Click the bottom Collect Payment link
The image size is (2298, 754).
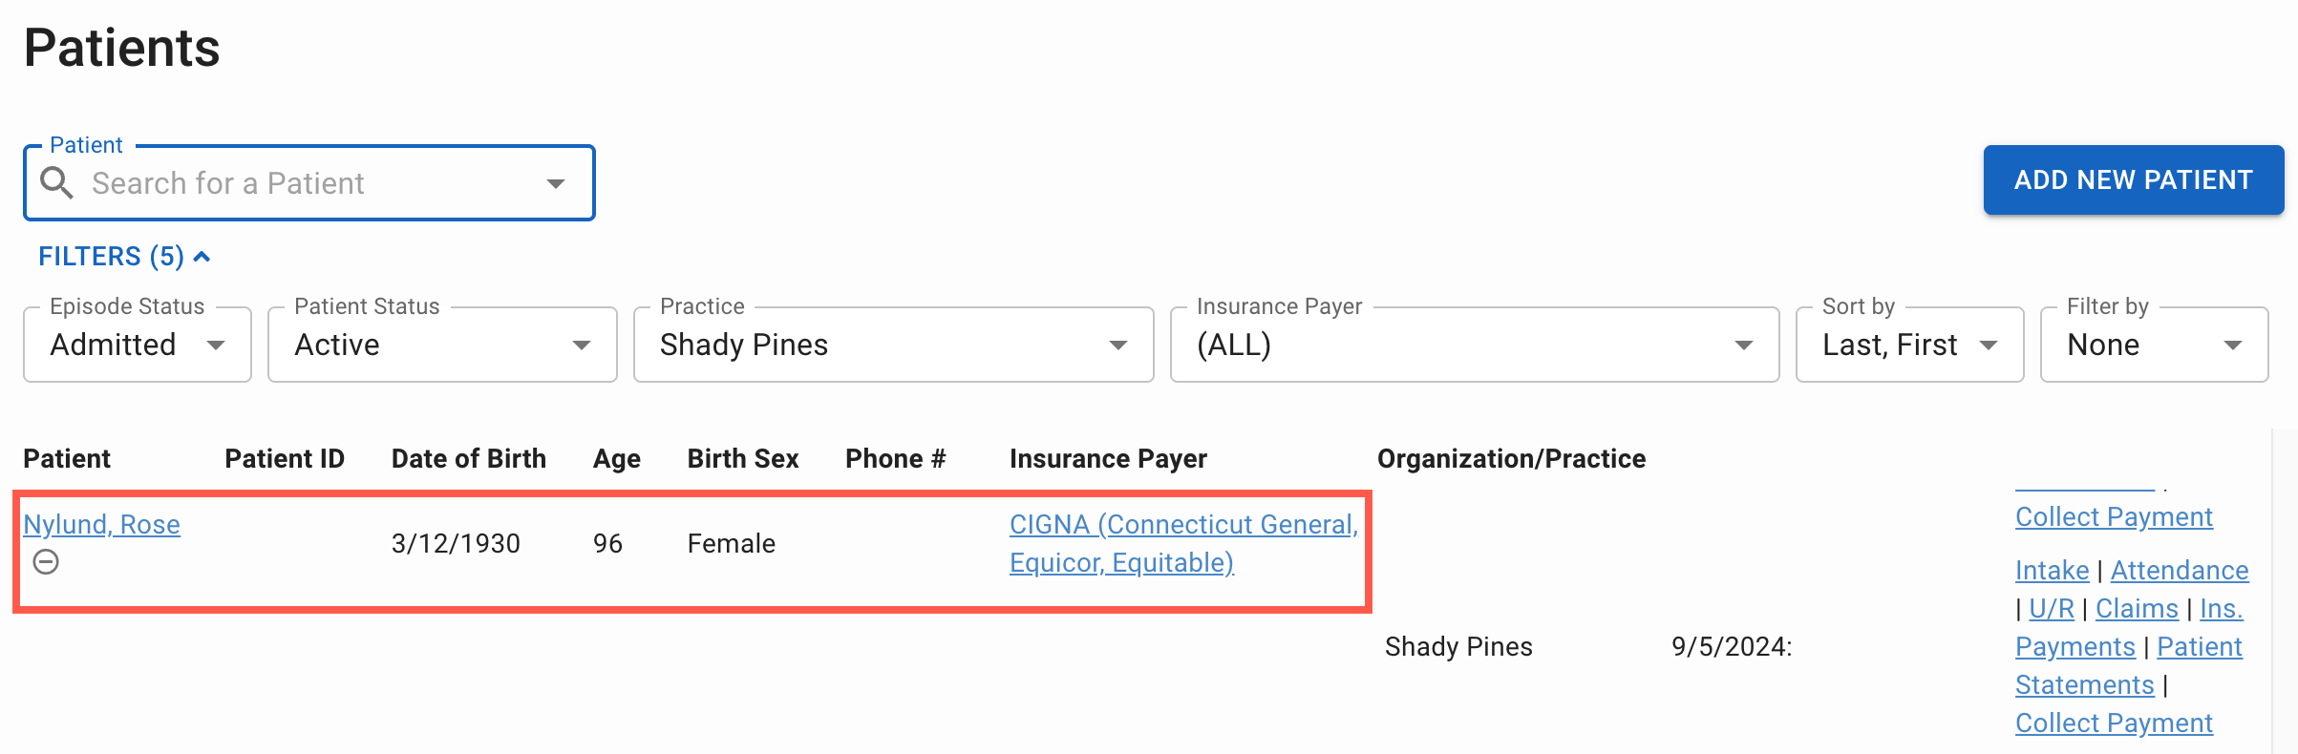[2114, 723]
